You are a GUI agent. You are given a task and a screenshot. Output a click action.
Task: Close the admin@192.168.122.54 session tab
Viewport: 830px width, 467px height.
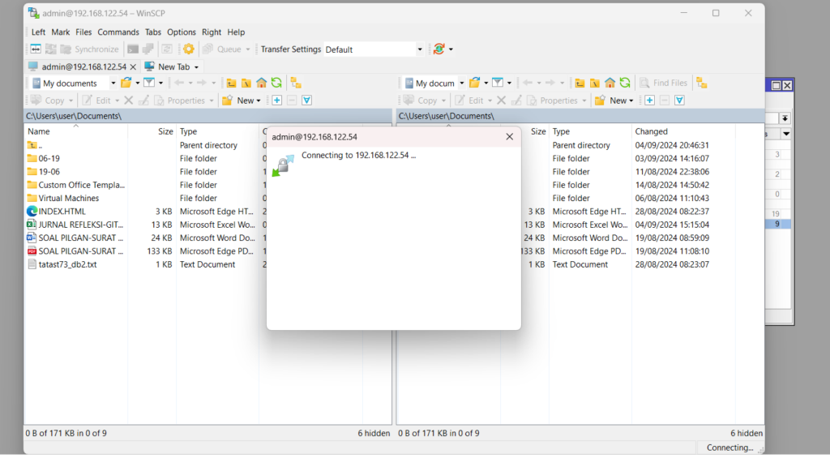click(x=133, y=66)
